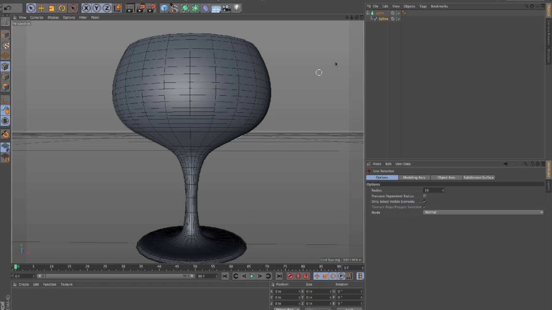Click Render View clapperboard icon
Viewport: 552px width, 310px height.
tap(130, 8)
